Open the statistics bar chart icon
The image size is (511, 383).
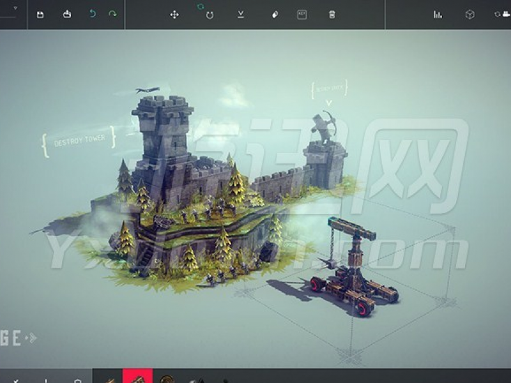click(x=438, y=14)
